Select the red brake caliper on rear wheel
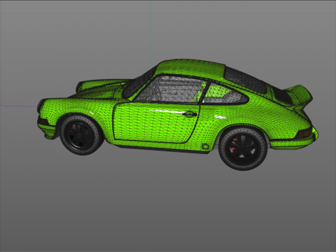The width and height of the screenshot is (336, 252). pyautogui.click(x=234, y=144)
